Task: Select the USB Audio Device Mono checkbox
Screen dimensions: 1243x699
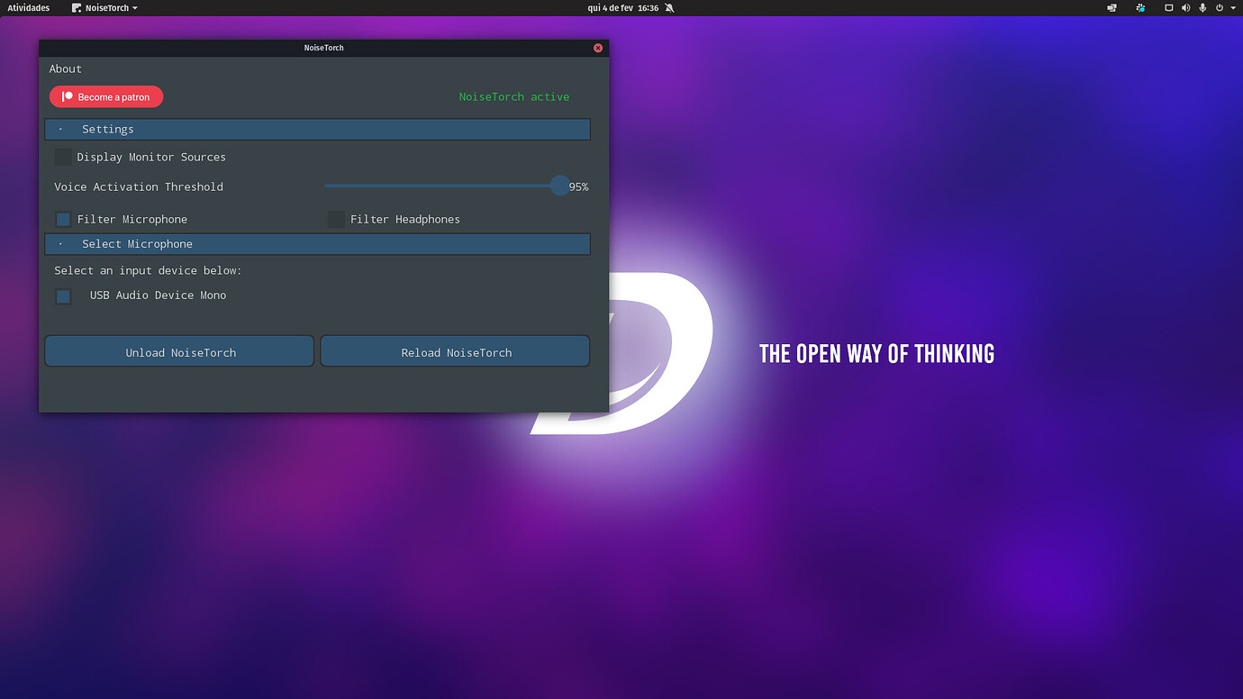Action: click(63, 296)
